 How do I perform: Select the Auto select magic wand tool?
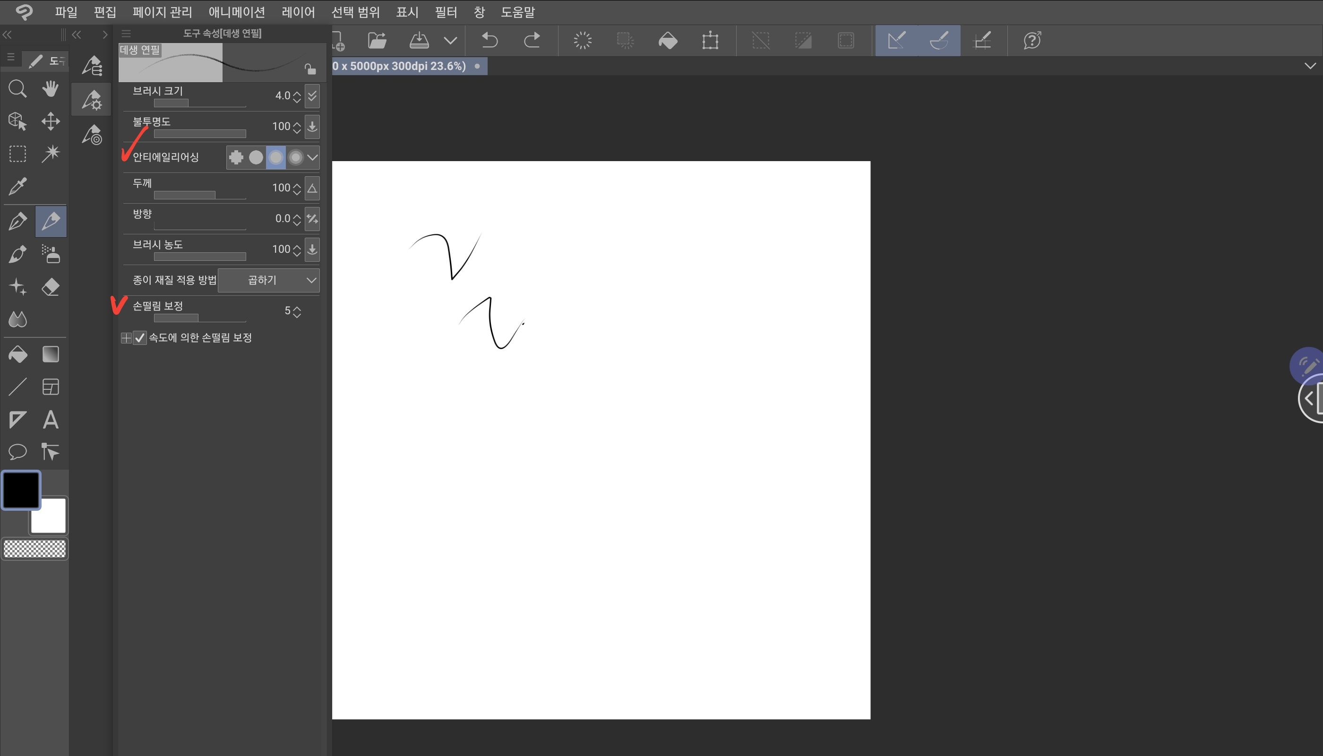(x=51, y=154)
